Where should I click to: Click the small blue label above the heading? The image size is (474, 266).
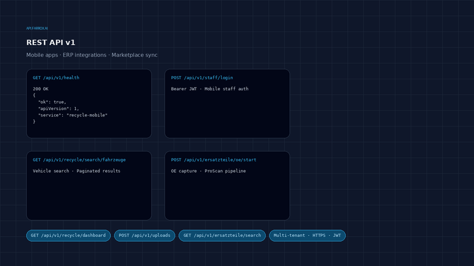coord(37,28)
